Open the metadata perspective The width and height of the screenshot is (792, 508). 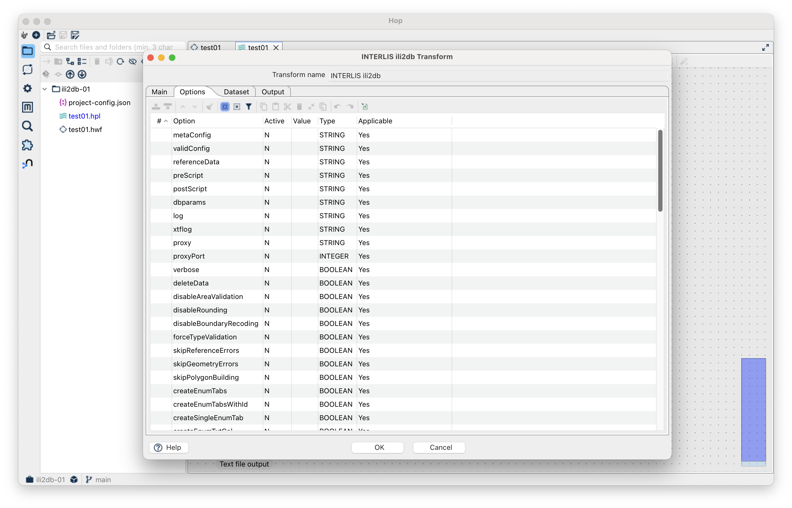28,107
